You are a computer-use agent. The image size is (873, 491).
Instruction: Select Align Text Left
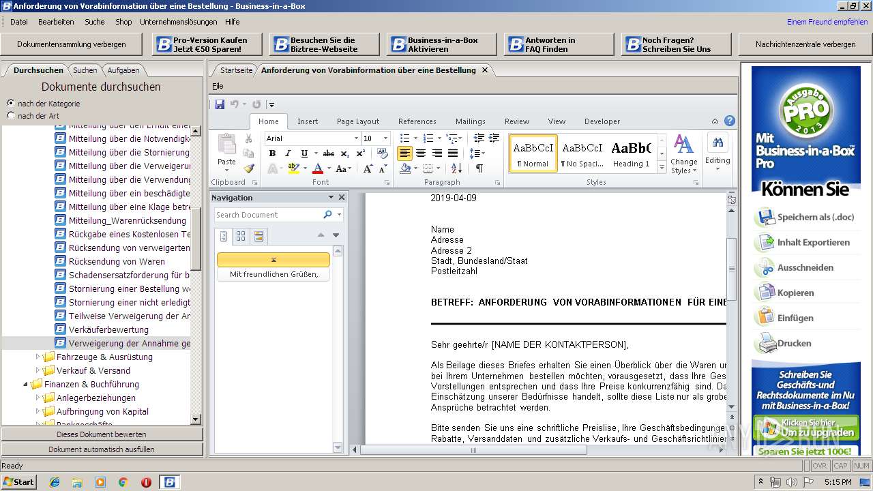(404, 153)
